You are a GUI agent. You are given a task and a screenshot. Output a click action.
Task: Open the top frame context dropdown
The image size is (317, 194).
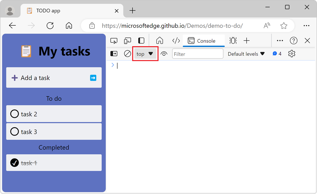(x=145, y=53)
